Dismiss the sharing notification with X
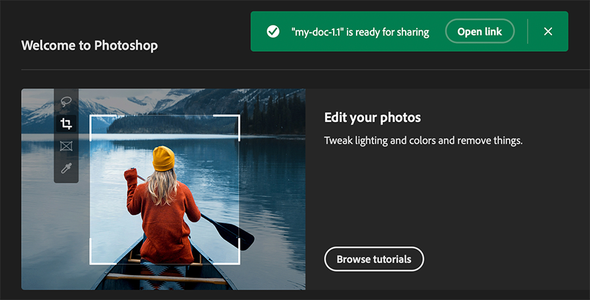590x300 pixels. 548,31
